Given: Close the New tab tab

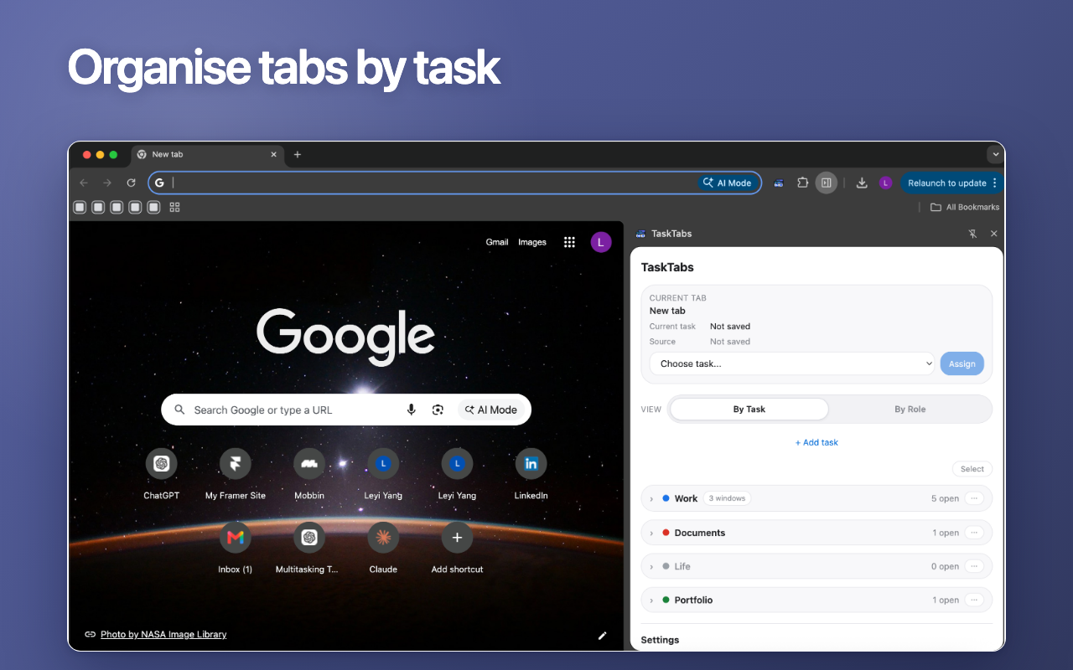Looking at the screenshot, I should (273, 154).
